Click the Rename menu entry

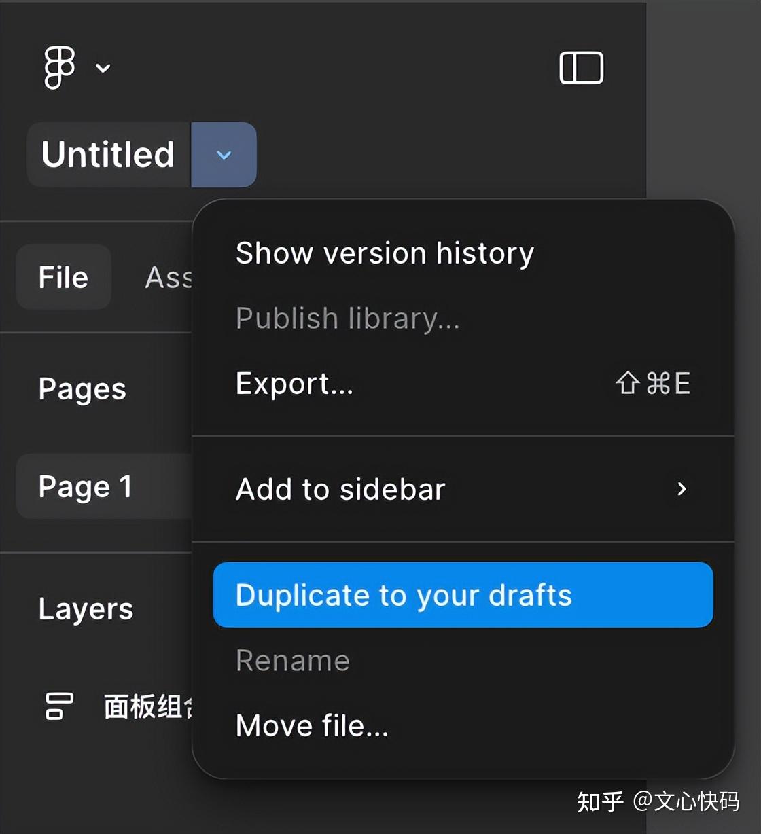coord(463,660)
